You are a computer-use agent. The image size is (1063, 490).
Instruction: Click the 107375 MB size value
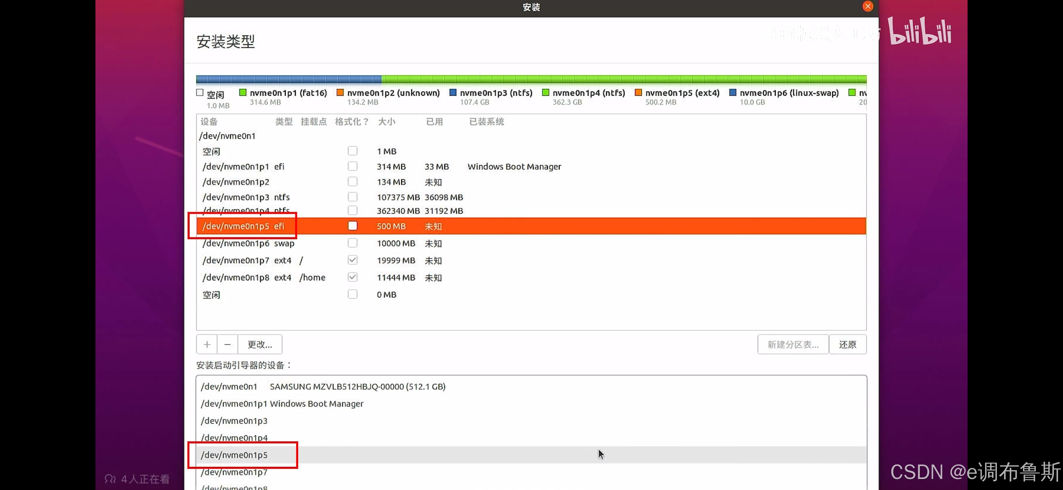tap(398, 197)
